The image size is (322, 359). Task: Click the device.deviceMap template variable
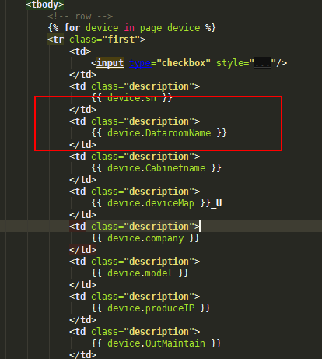pyautogui.click(x=151, y=203)
